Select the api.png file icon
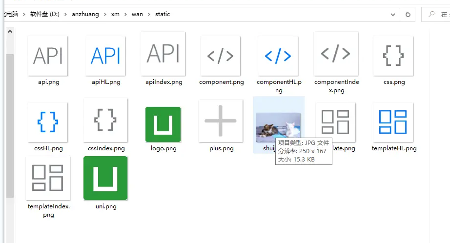This screenshot has height=243, width=450. (48, 56)
